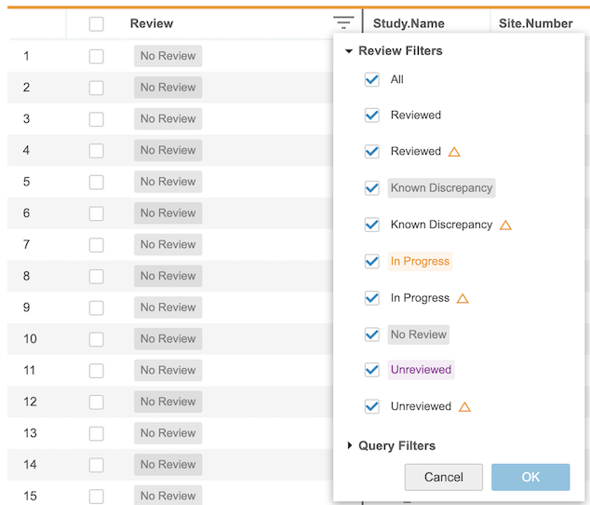Viewport: 590px width, 505px height.
Task: Click warning triangle beside Reviewed filter
Action: pyautogui.click(x=454, y=152)
